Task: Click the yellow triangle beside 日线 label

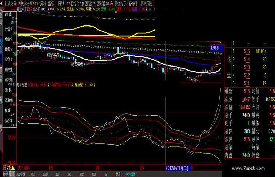Action: coord(13,168)
